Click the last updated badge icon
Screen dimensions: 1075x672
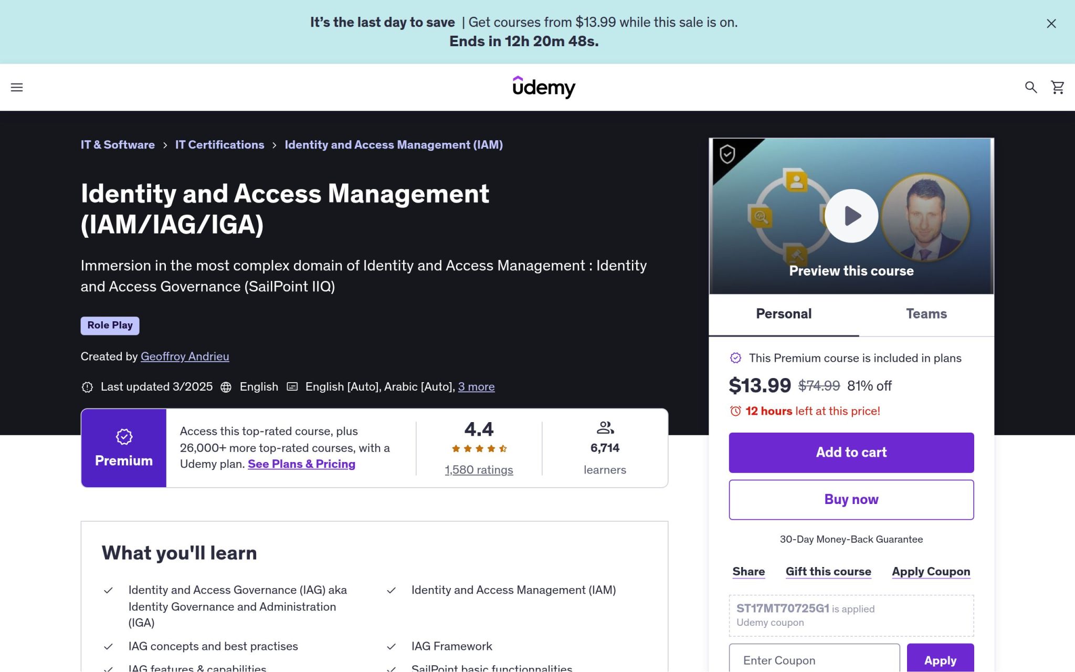click(87, 387)
